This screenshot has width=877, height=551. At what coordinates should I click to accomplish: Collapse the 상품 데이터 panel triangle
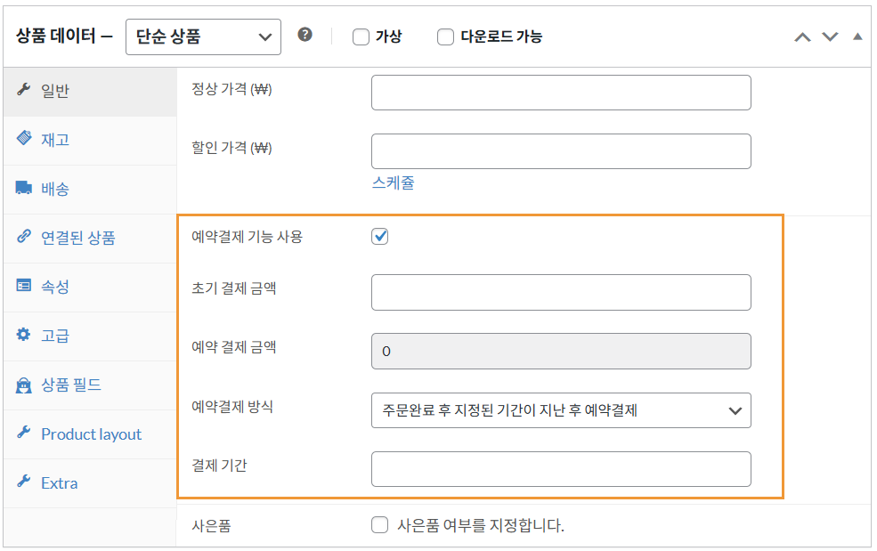tap(857, 36)
